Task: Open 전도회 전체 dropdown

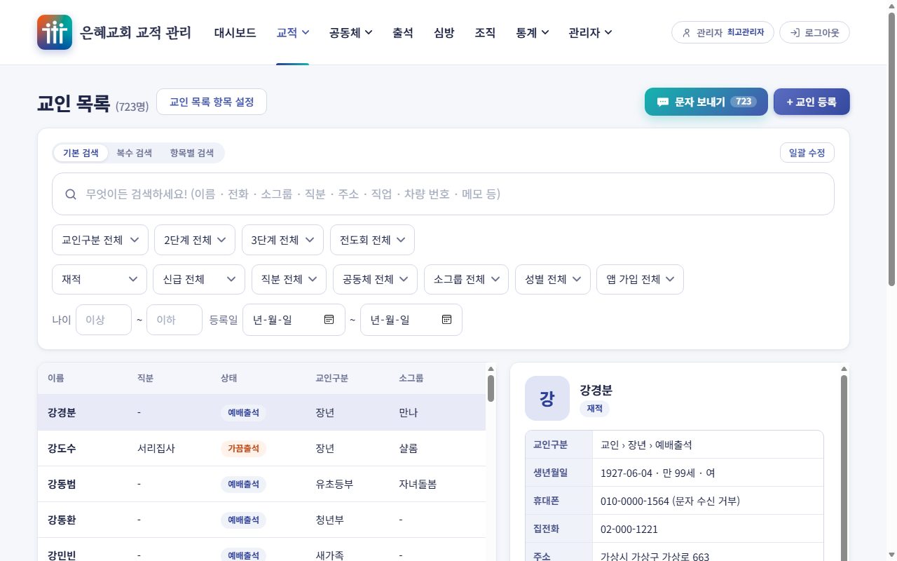Action: 372,240
